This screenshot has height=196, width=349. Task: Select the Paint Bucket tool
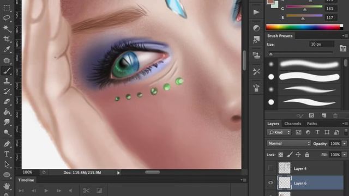(7, 112)
